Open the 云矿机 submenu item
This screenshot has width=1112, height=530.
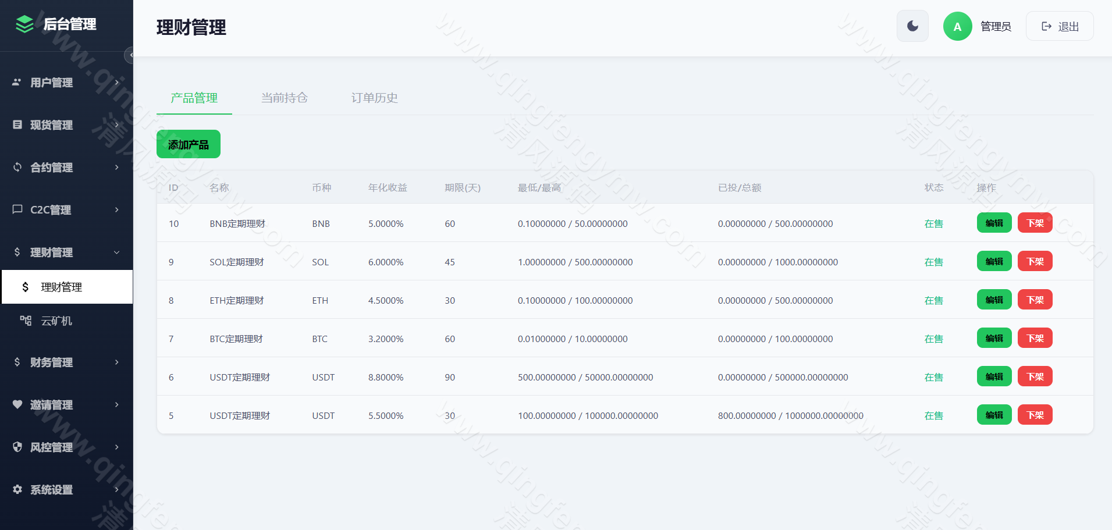tap(67, 321)
